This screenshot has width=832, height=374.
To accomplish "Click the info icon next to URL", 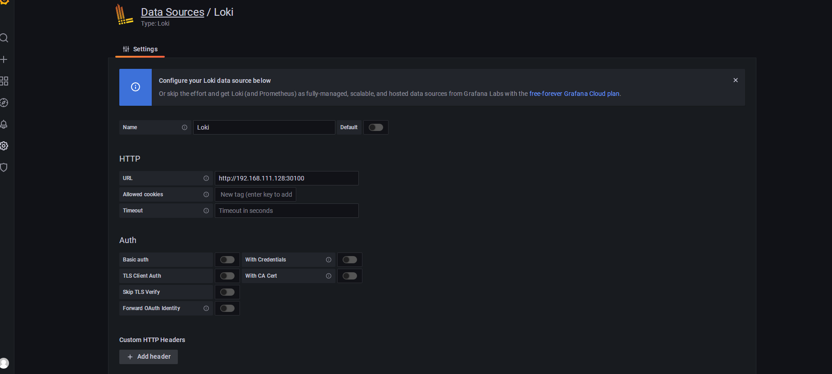I will coord(206,178).
